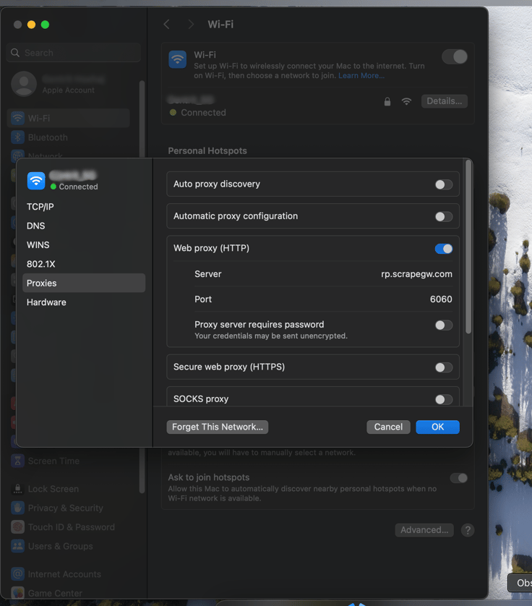Confirm settings with the OK button
The width and height of the screenshot is (532, 606).
click(437, 427)
